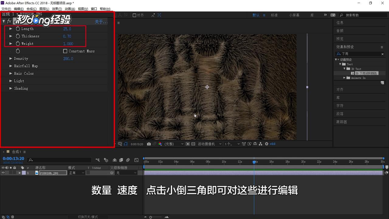389x219 pixels.
Task: Toggle region of interest button
Action: click(188, 144)
